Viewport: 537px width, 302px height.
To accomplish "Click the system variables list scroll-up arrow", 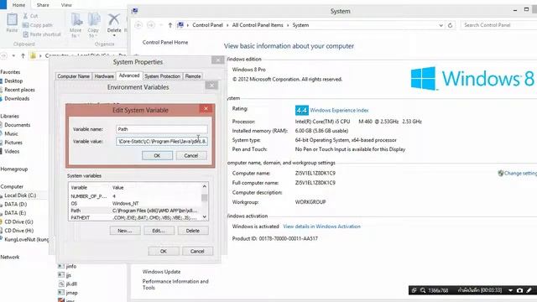I will (x=205, y=186).
